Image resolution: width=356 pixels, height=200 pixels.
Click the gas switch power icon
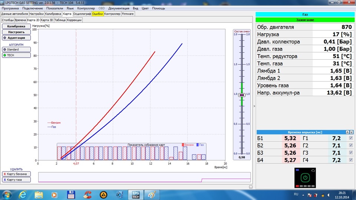(x=305, y=177)
